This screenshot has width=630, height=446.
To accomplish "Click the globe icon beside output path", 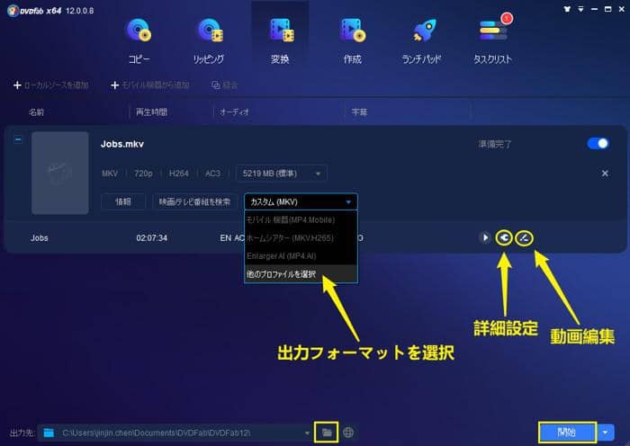I will (x=348, y=433).
